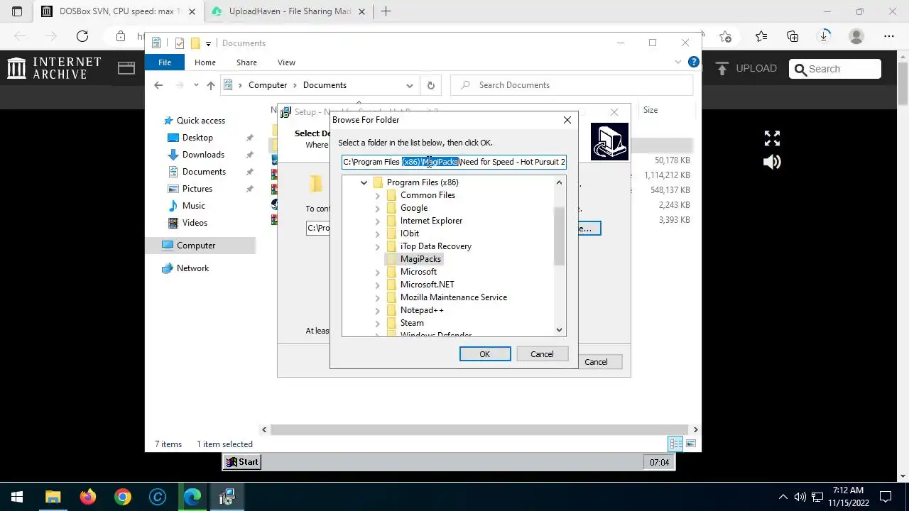Switch Explorer to details view icon
Screen dimensions: 909x511
point(675,444)
